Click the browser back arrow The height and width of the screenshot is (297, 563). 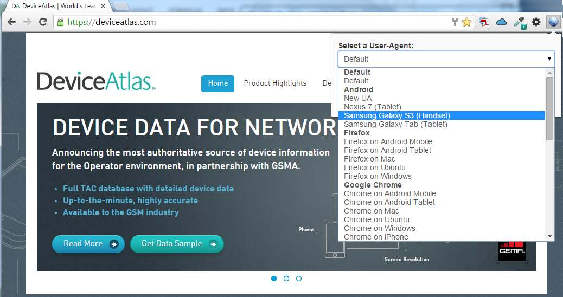click(11, 22)
